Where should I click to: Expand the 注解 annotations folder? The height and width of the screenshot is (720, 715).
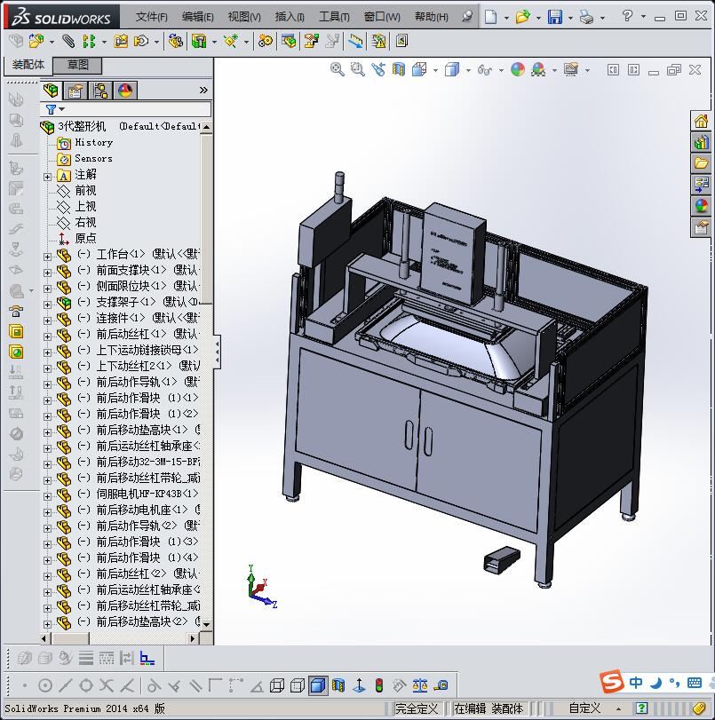coord(47,177)
